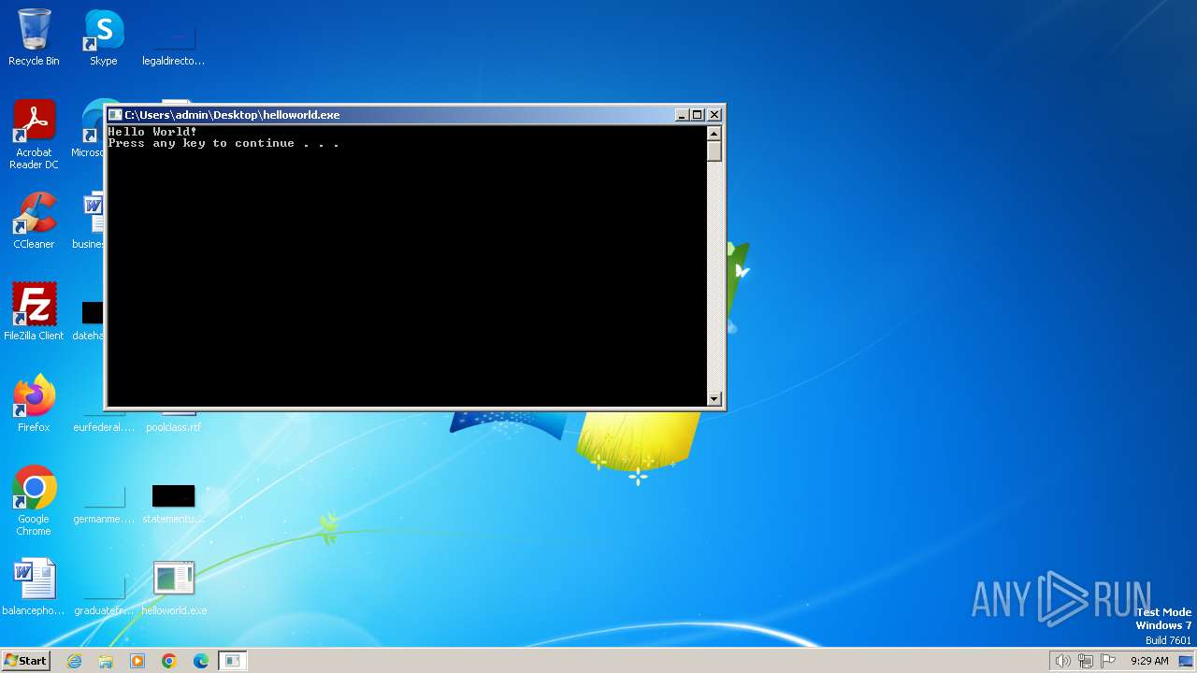Click the console scrollbar down arrow
The image size is (1197, 673).
tap(714, 399)
